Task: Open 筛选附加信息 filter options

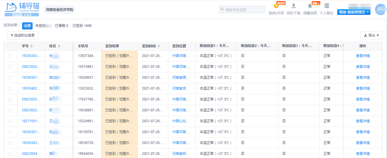Action: (x=23, y=35)
